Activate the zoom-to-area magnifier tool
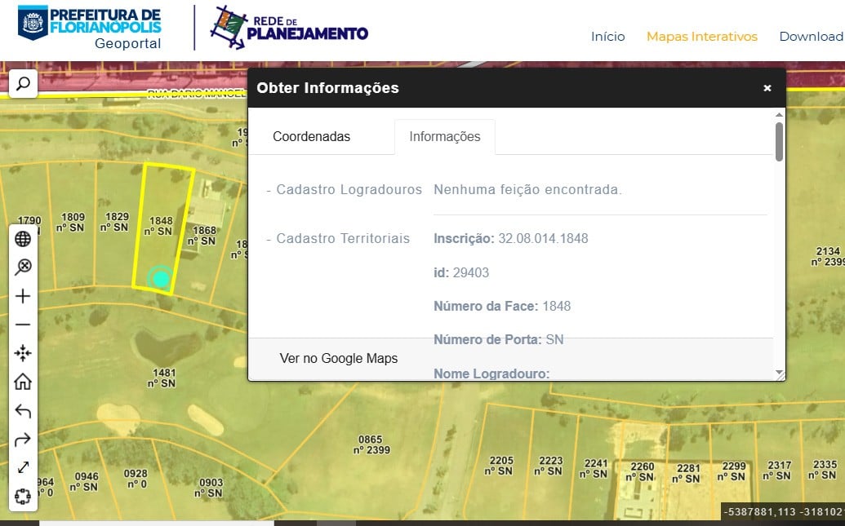845x526 pixels. tap(23, 267)
